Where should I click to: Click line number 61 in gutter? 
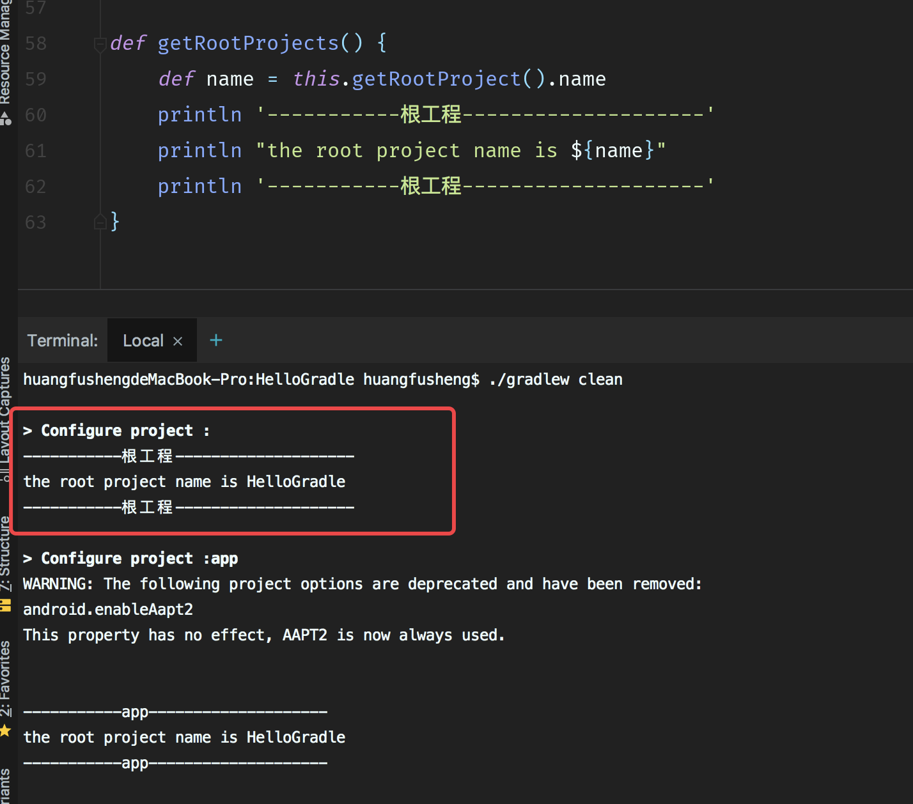(x=36, y=151)
